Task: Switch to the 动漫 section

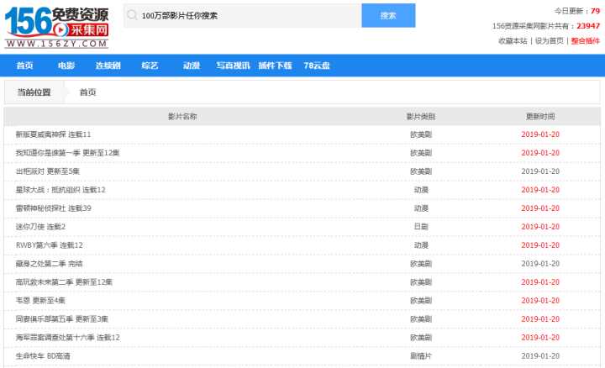Action: click(x=191, y=66)
